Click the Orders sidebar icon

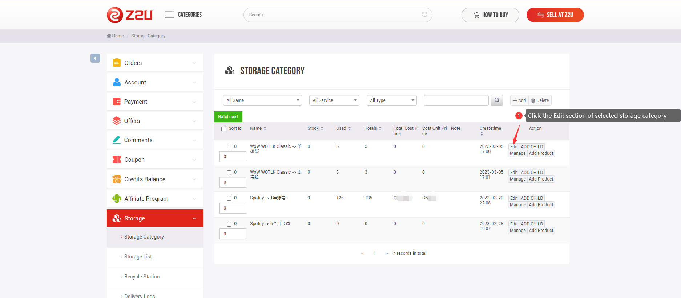click(x=117, y=63)
